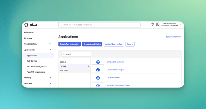Collapse the Applications sidebar section
This screenshot has width=206, height=109.
pos(38,50)
